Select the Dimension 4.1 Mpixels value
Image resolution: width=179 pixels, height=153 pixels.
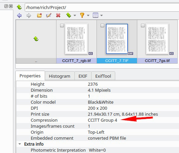click(99, 90)
